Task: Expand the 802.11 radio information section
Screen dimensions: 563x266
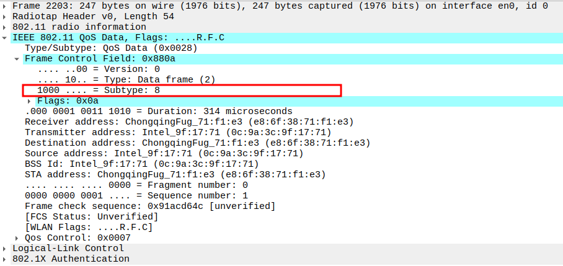Action: [x=6, y=27]
